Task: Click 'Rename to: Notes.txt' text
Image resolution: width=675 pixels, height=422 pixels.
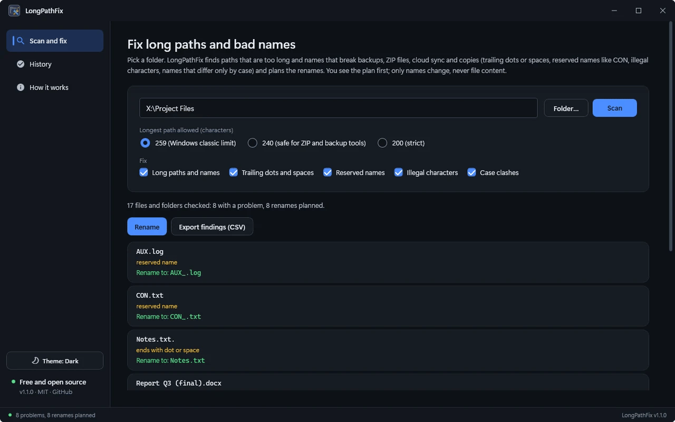Action: point(170,360)
